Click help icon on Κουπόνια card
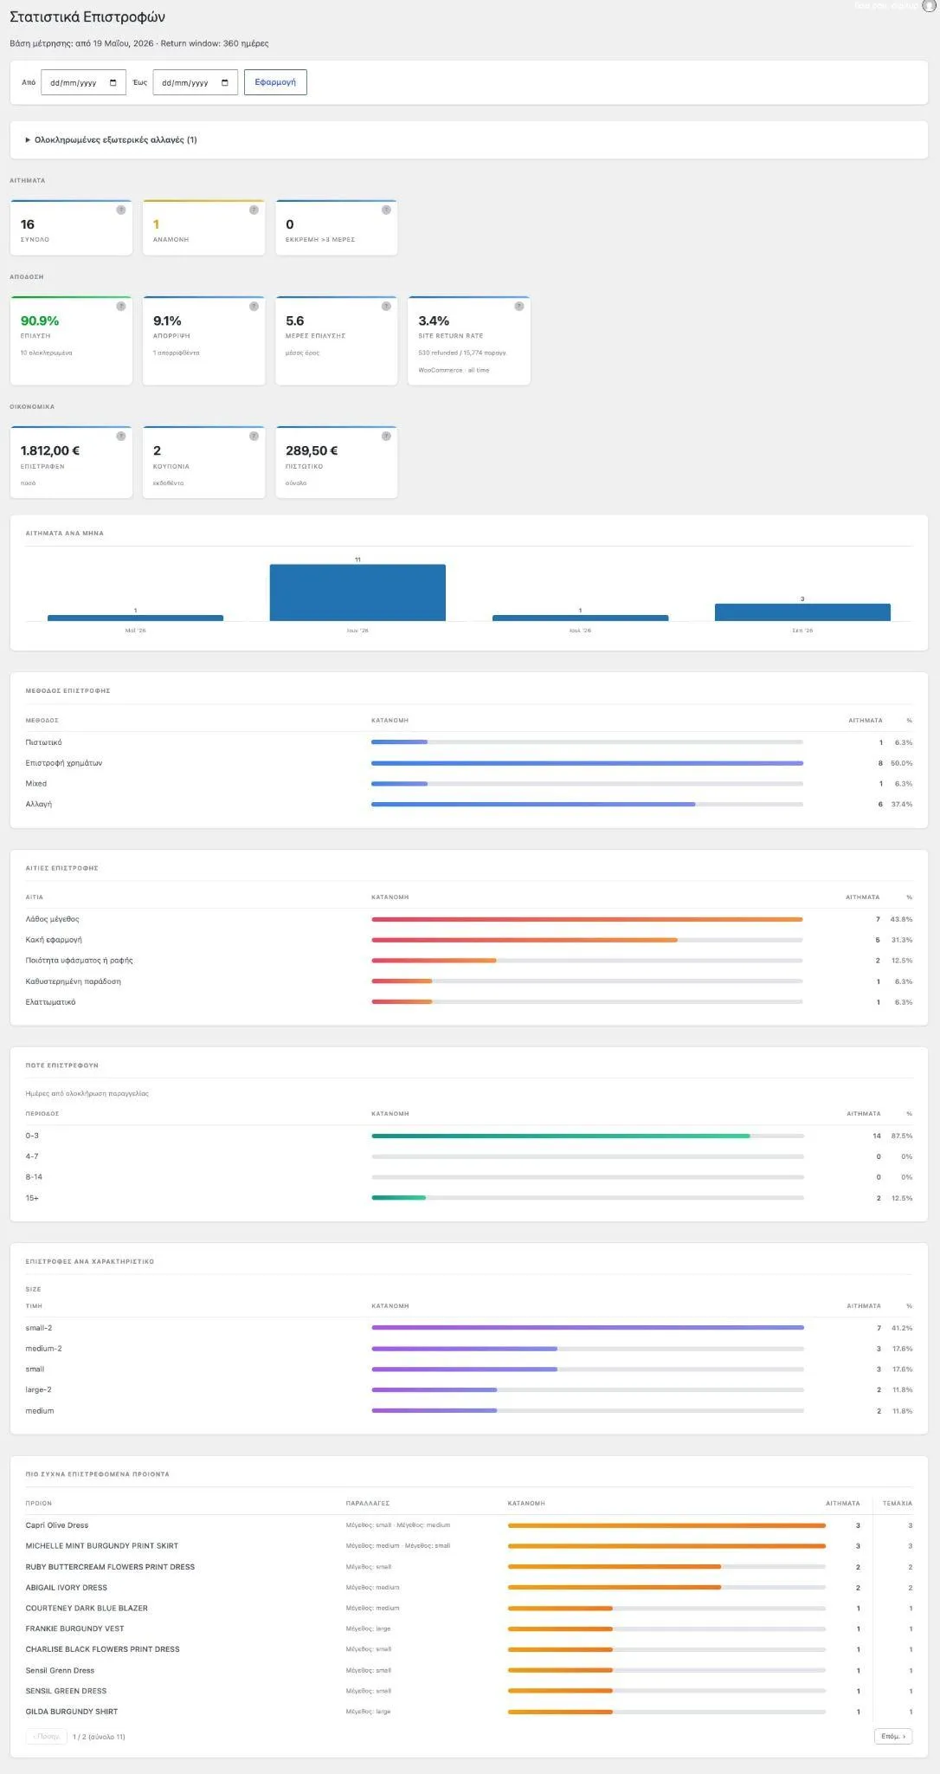 coord(254,436)
